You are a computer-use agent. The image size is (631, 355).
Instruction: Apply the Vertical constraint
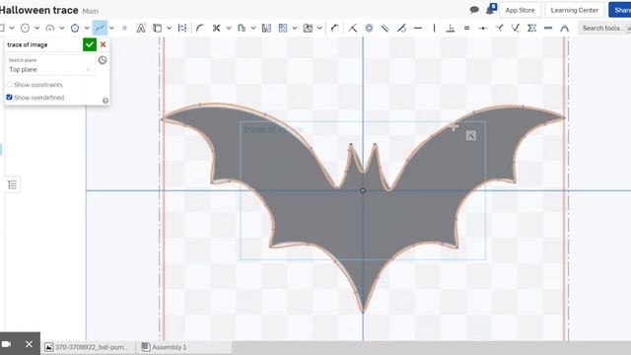point(434,28)
